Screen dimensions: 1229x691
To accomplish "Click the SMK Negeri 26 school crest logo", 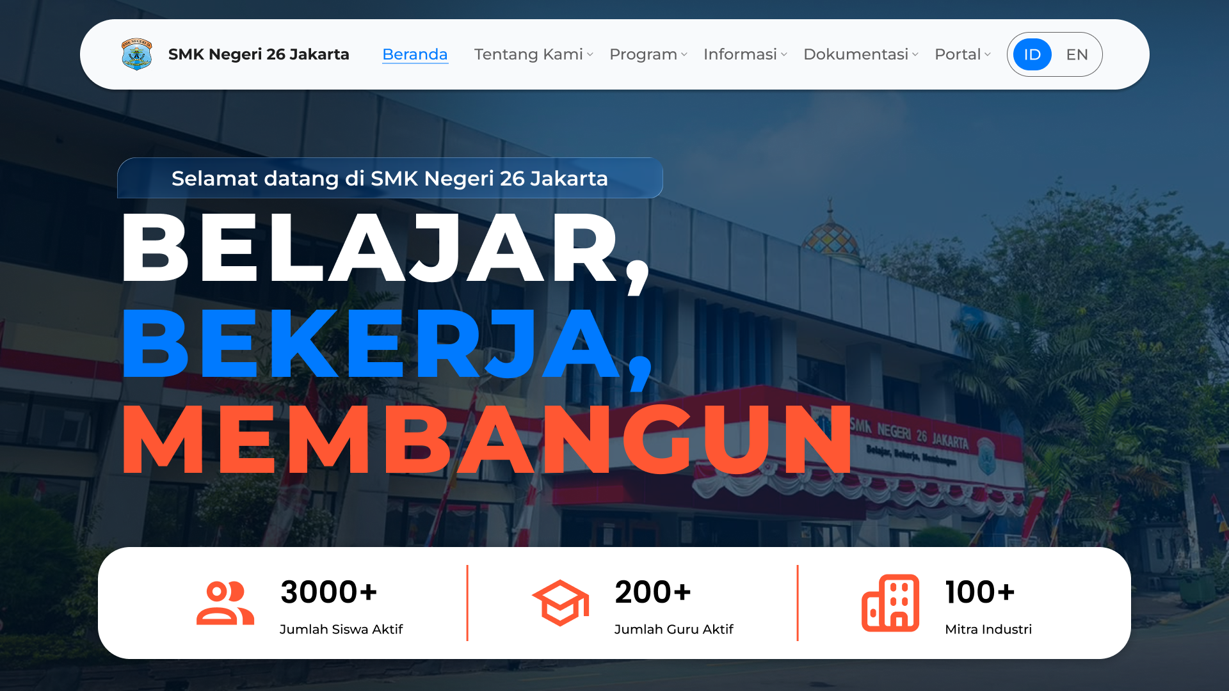I will coord(137,54).
